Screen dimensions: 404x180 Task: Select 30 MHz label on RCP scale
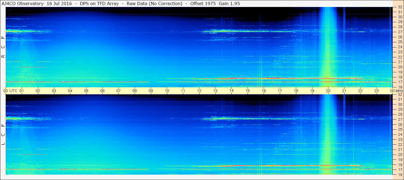400,17
